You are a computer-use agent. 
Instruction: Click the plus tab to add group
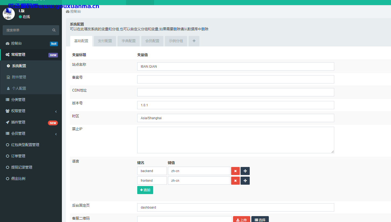pyautogui.click(x=194, y=41)
